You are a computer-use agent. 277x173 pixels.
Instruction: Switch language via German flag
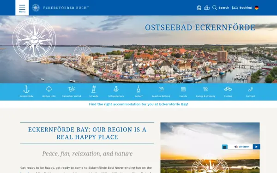click(257, 8)
